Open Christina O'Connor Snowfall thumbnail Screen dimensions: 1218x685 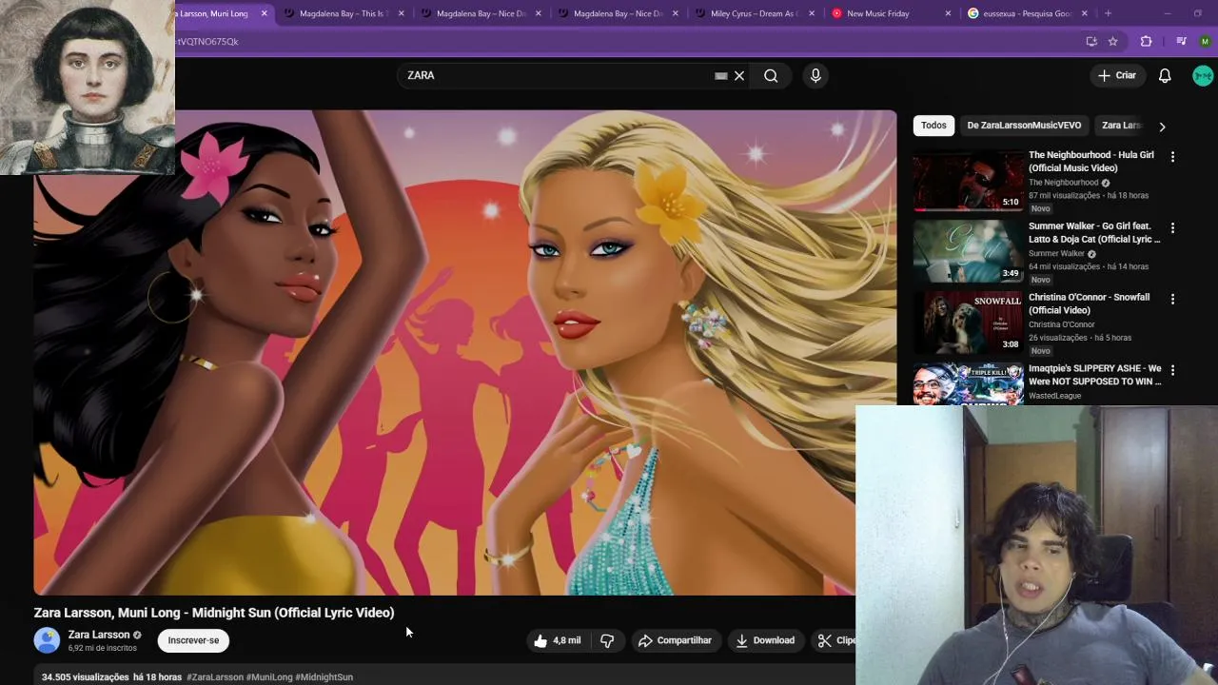click(x=968, y=323)
